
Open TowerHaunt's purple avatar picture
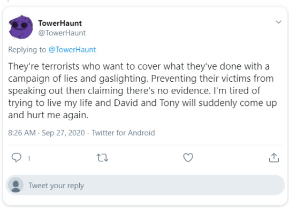[21, 27]
